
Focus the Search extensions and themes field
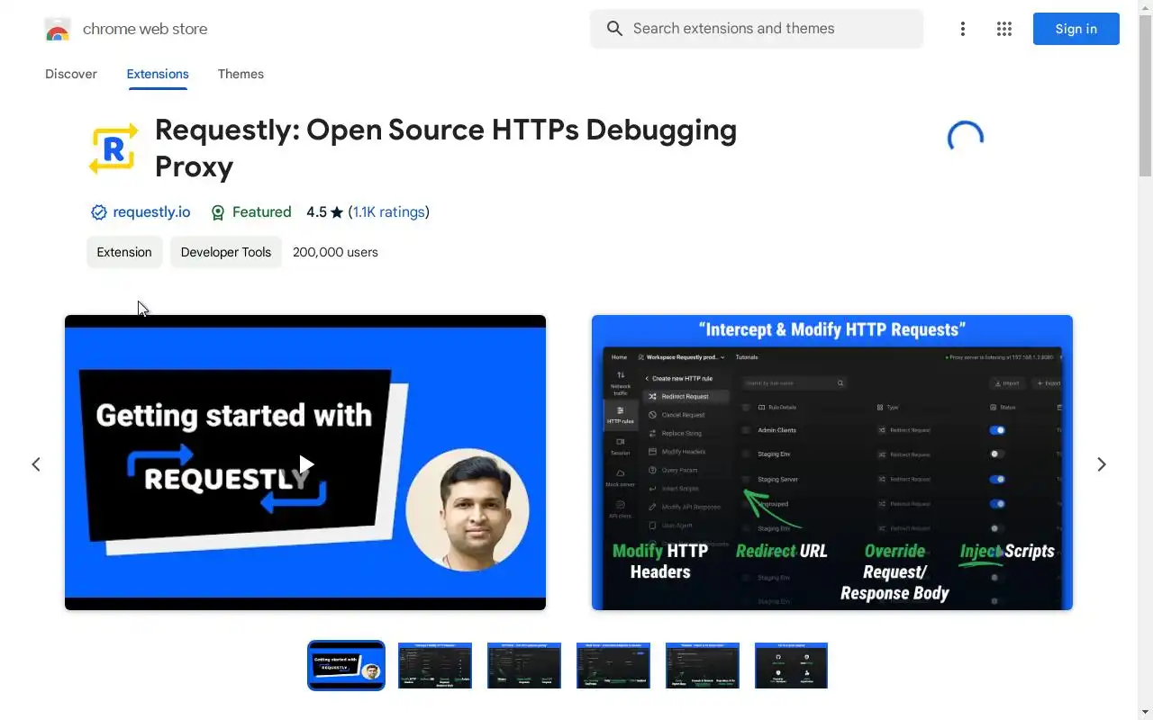(x=757, y=29)
